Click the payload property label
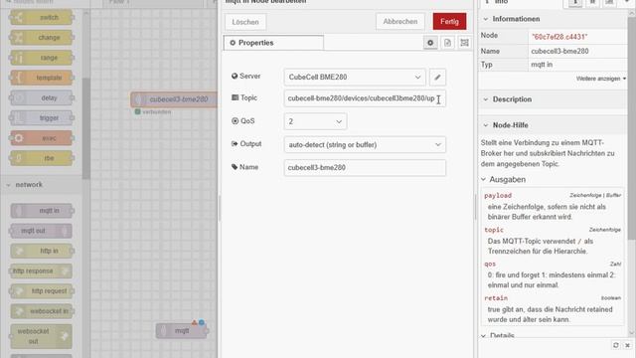This screenshot has width=636, height=358. coord(498,196)
